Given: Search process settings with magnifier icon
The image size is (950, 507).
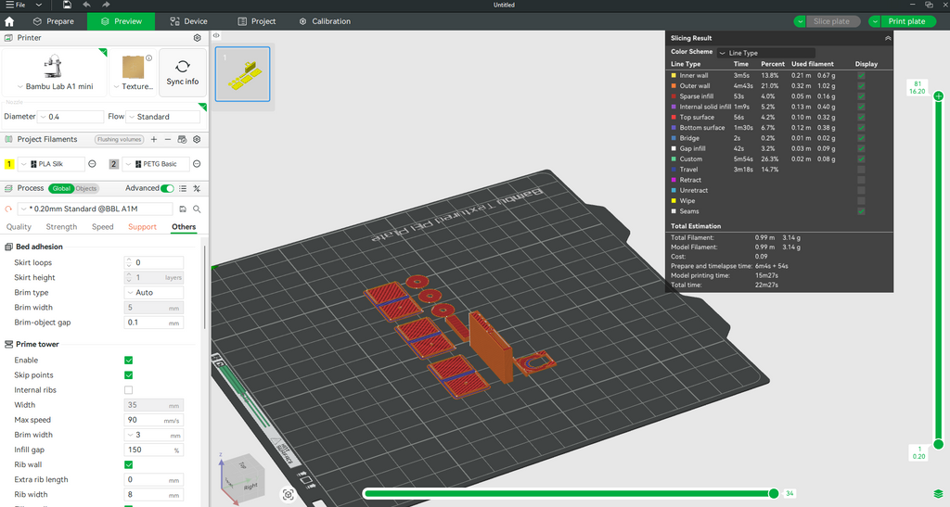Looking at the screenshot, I should point(197,209).
